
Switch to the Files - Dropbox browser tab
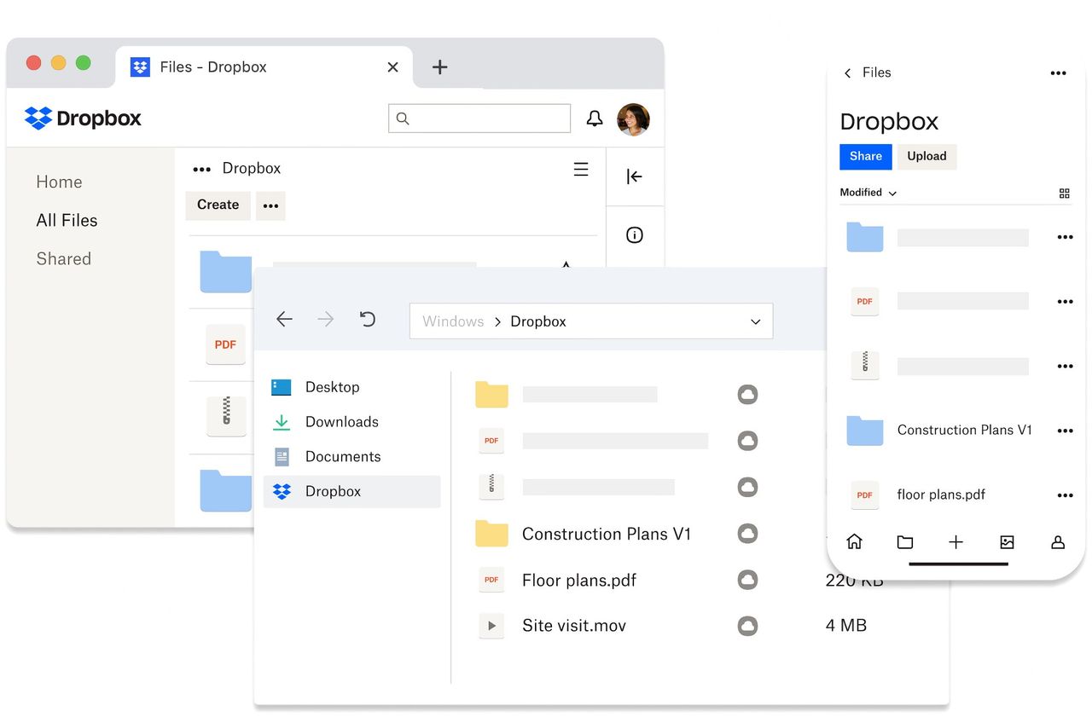212,66
